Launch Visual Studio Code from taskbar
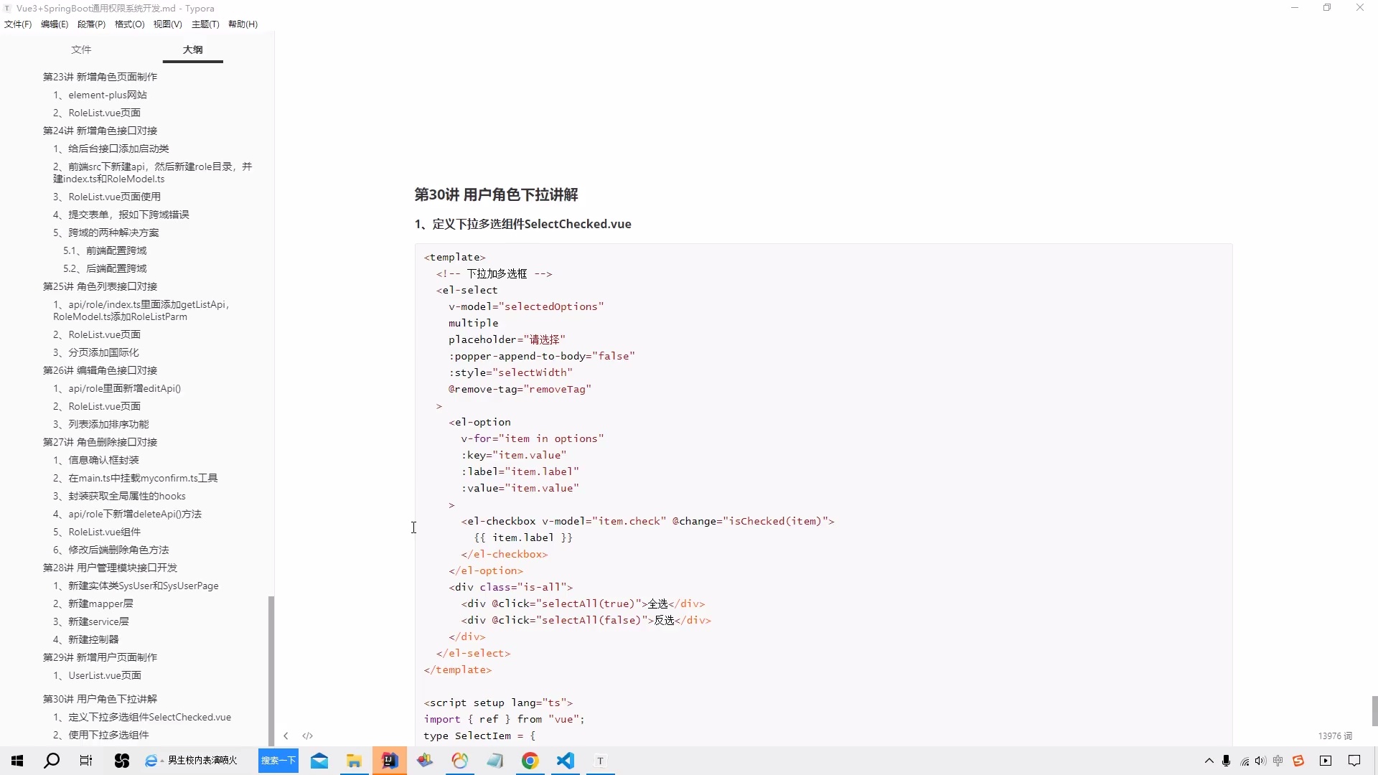Image resolution: width=1378 pixels, height=775 pixels. coord(566,761)
